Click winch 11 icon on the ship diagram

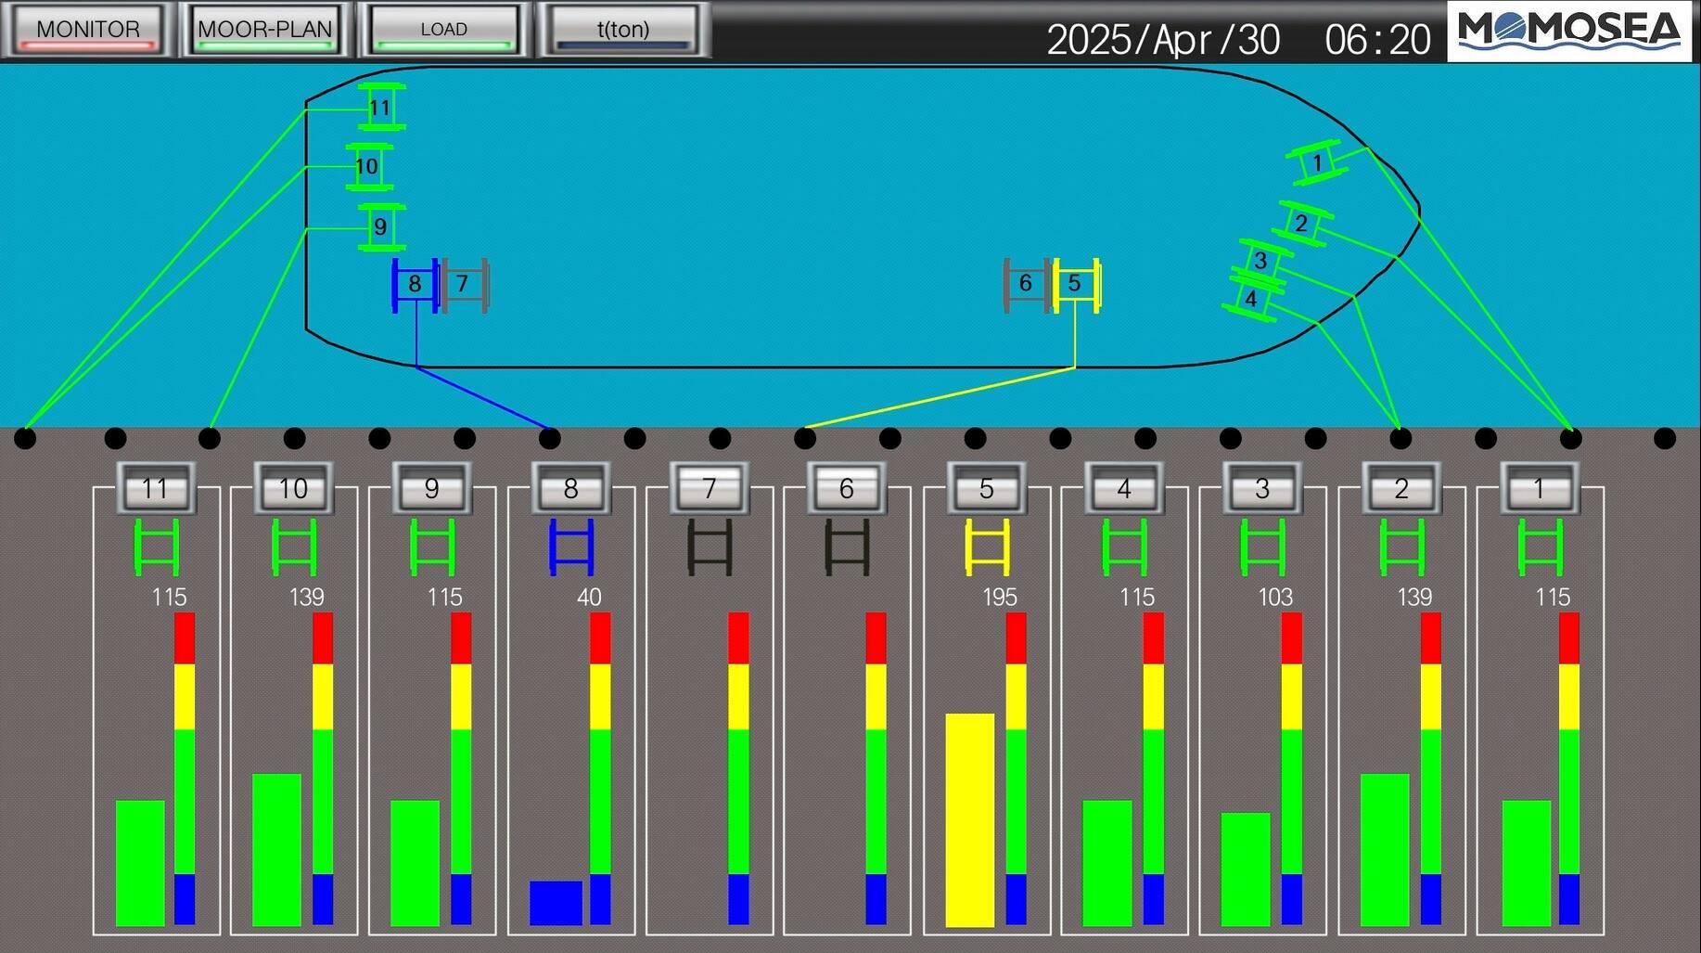(x=380, y=108)
